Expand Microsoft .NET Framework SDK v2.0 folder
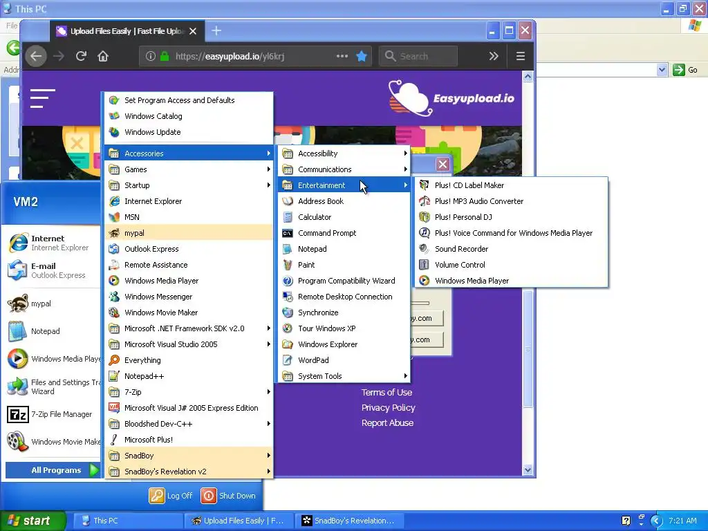Image resolution: width=708 pixels, height=531 pixels. (189, 328)
